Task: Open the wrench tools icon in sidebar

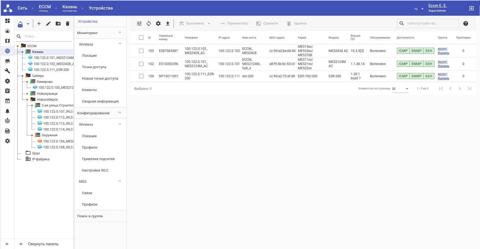Action: [7, 71]
